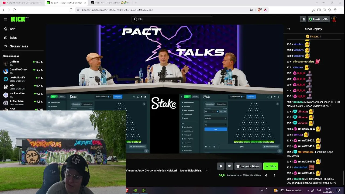Reload the browser page

click(14, 10)
